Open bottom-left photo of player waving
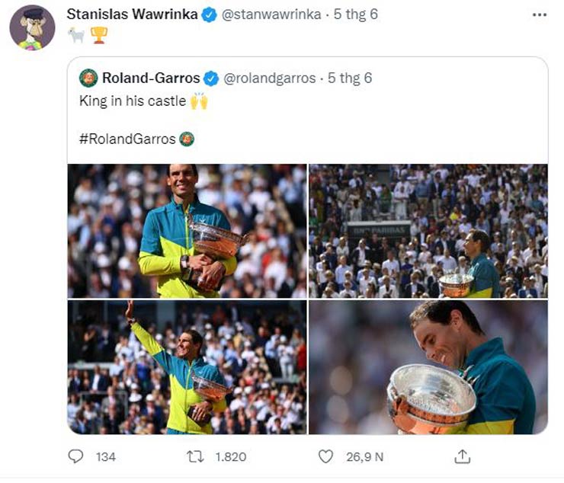 pos(187,367)
